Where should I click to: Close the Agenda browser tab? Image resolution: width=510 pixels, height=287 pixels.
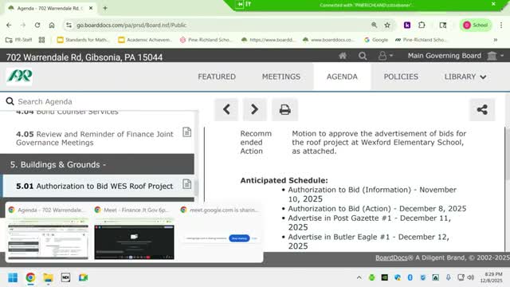point(91,8)
